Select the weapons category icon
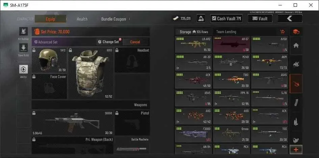Screen dimensions: 319x158 (296, 84)
